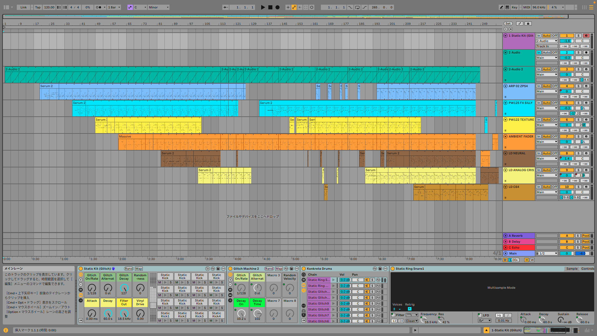Image resolution: width=597 pixels, height=336 pixels.
Task: Toggle Draw Mode pencil icon
Action: [x=501, y=7]
